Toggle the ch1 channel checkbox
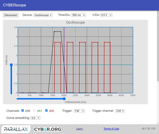 click(x=34, y=111)
